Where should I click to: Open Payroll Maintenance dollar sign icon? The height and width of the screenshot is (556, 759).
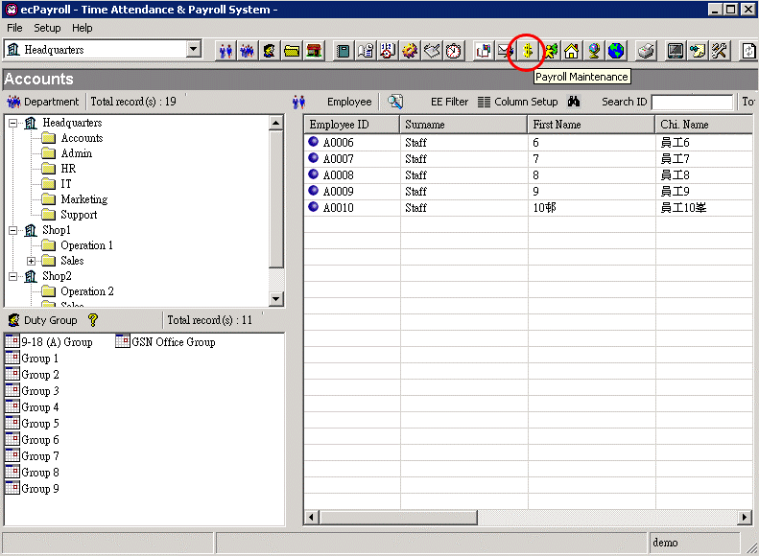click(527, 51)
